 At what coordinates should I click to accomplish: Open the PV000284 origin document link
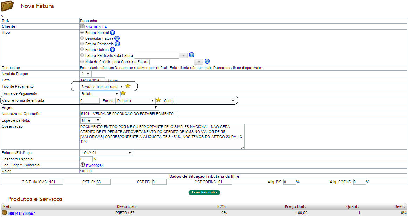click(x=95, y=166)
